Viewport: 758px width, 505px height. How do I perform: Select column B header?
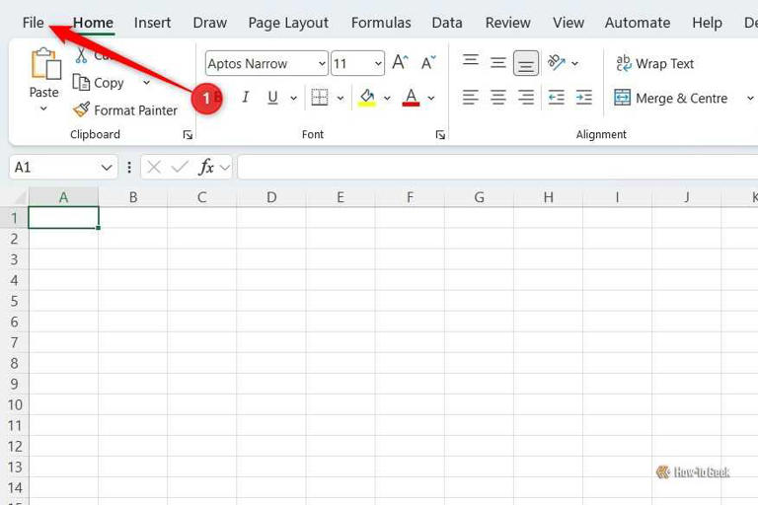(133, 197)
